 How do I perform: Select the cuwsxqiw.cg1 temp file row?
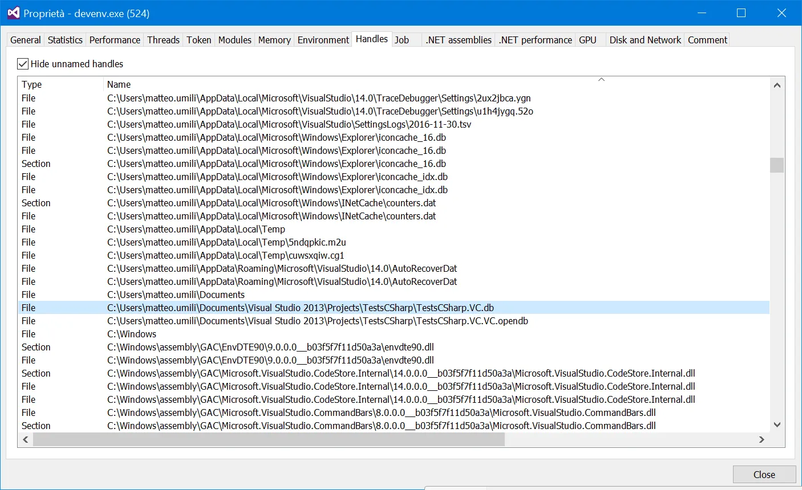pyautogui.click(x=394, y=255)
